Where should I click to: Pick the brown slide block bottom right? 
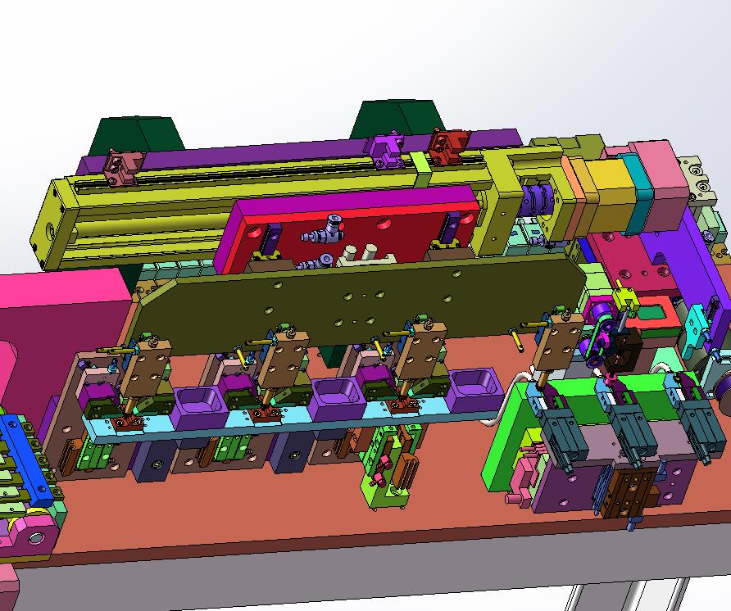pos(627,494)
